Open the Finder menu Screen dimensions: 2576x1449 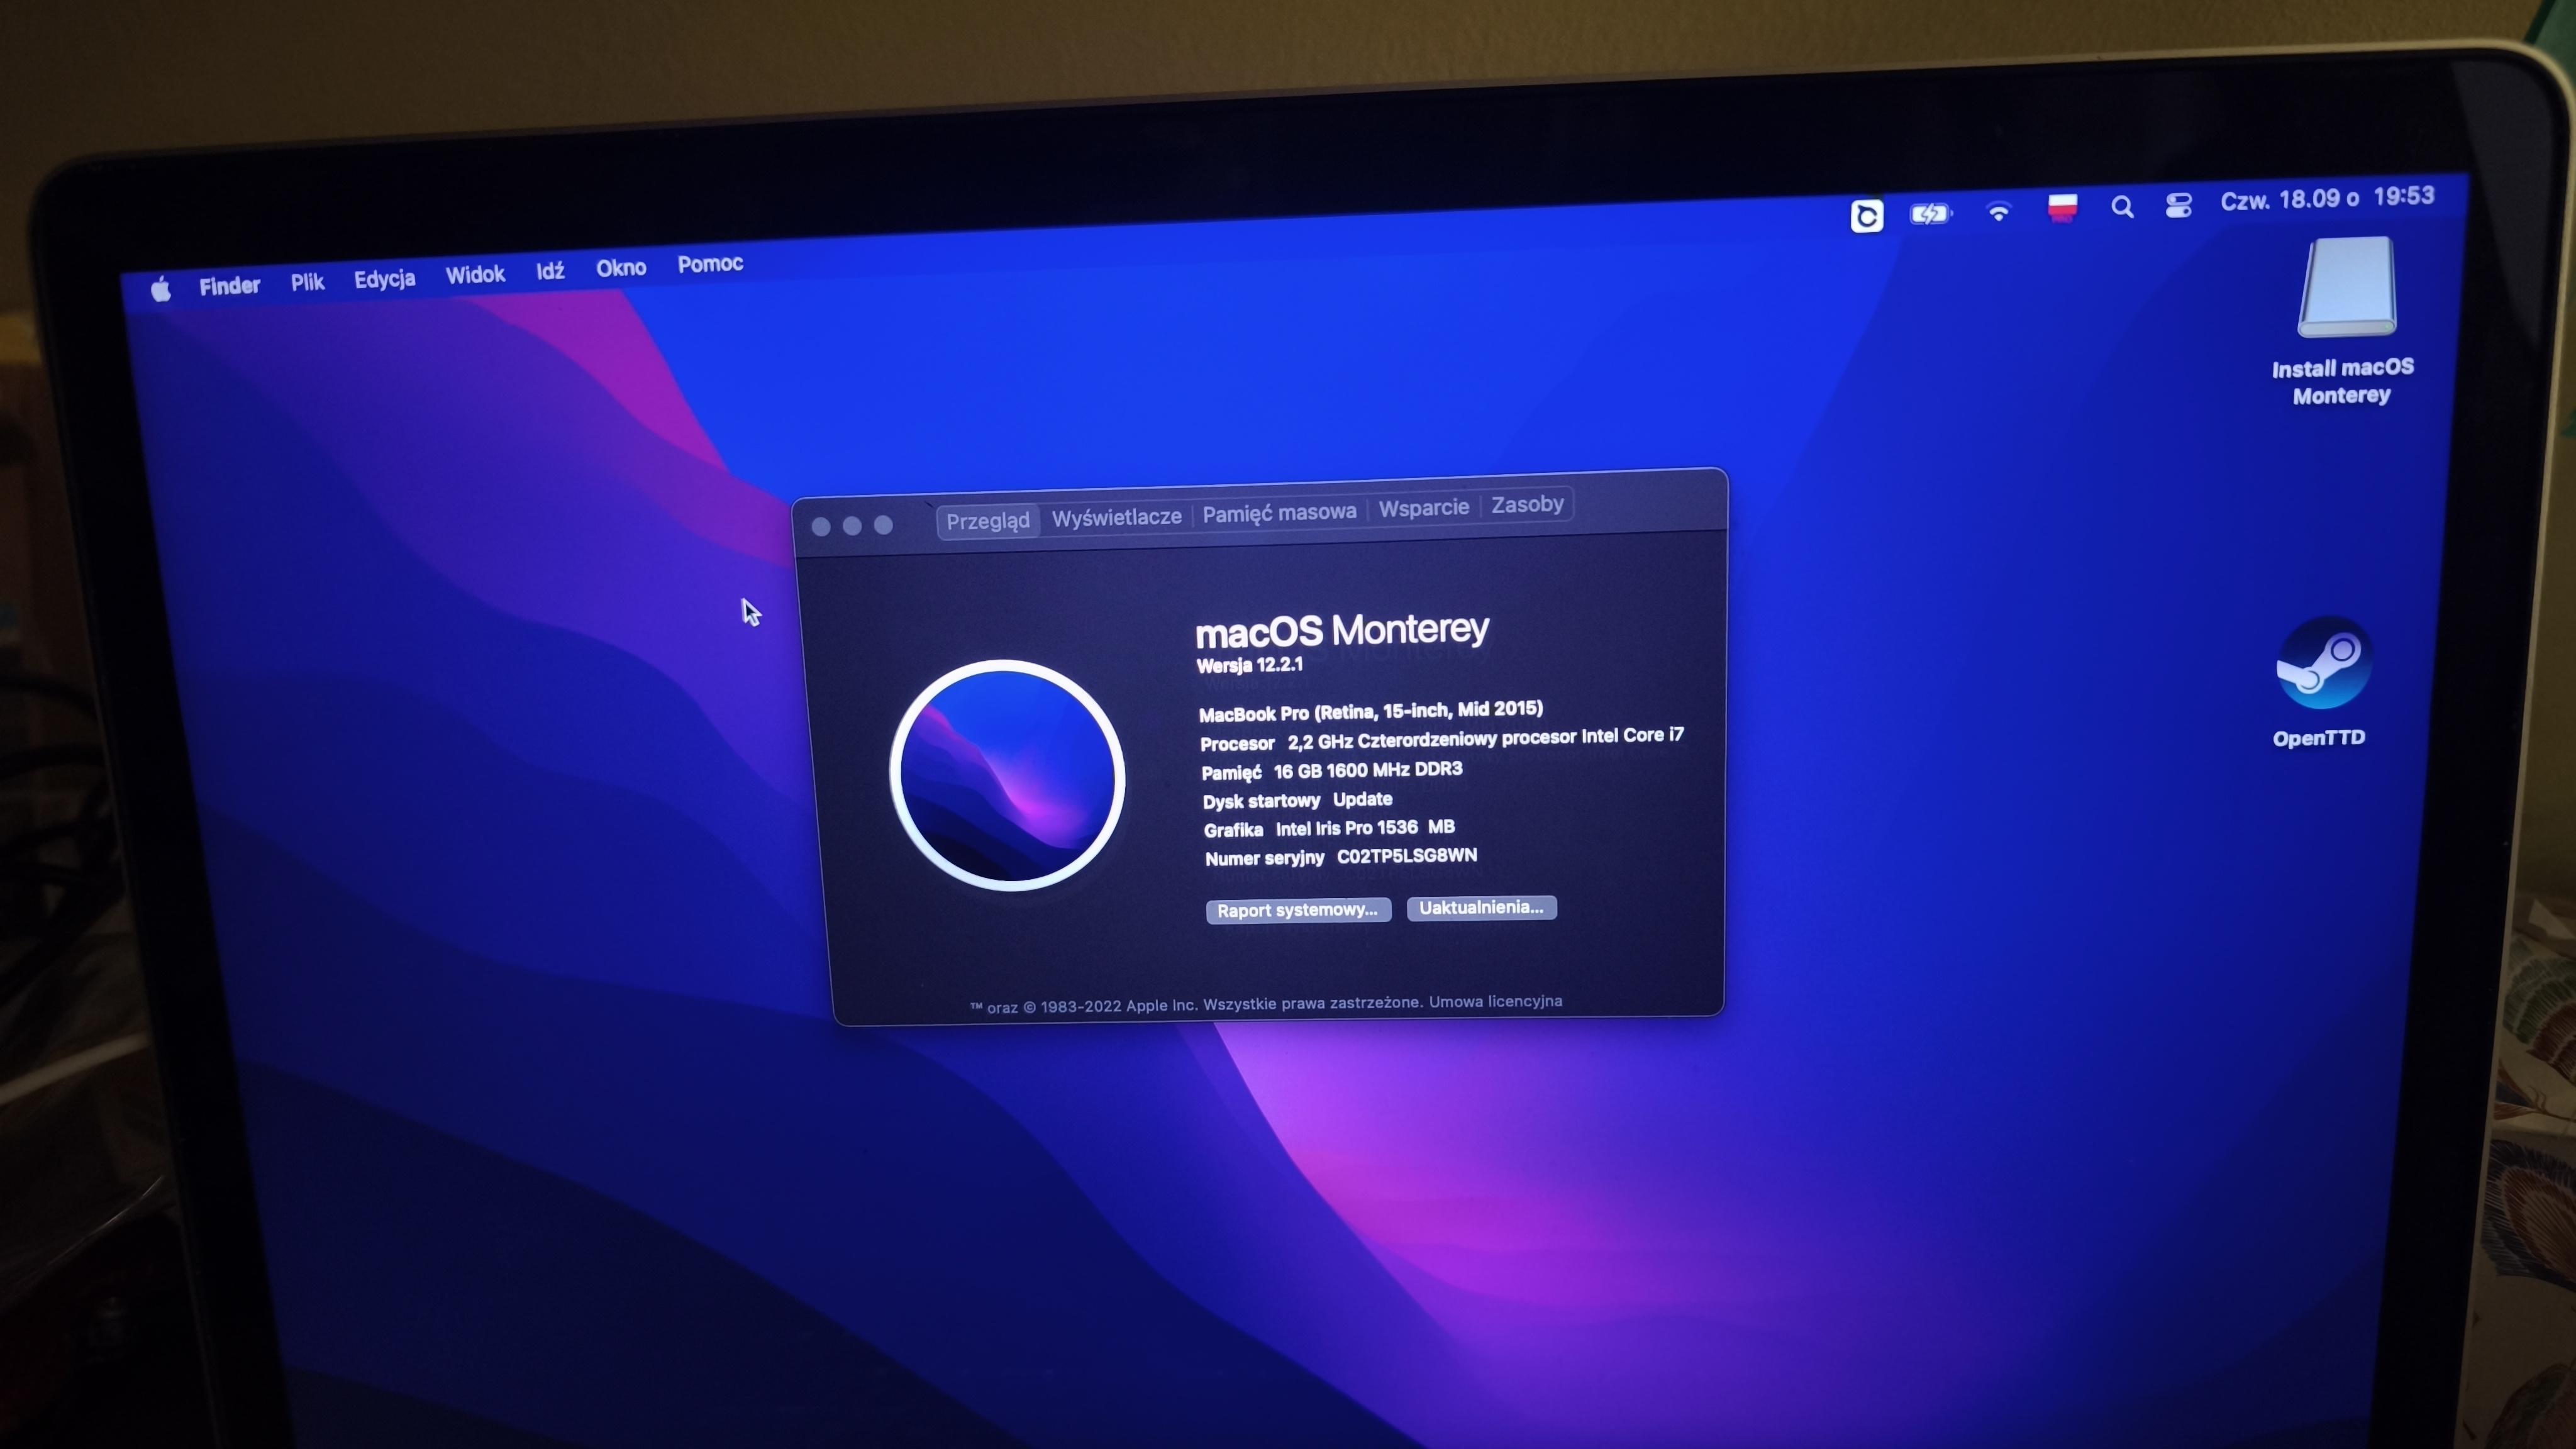coord(229,286)
